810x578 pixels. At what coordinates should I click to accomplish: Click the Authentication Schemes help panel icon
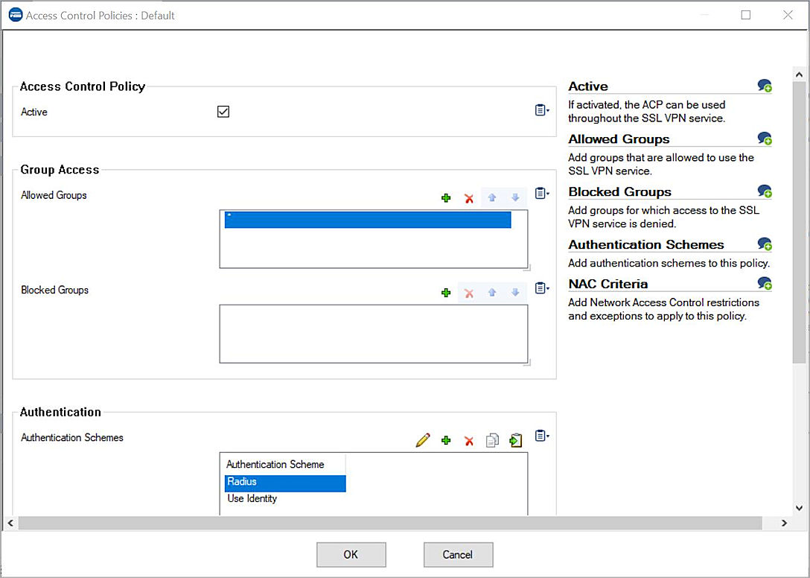765,244
